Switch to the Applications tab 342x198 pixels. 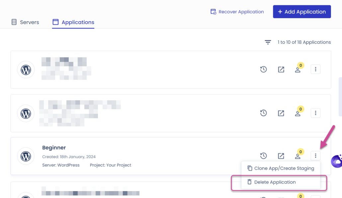click(73, 22)
